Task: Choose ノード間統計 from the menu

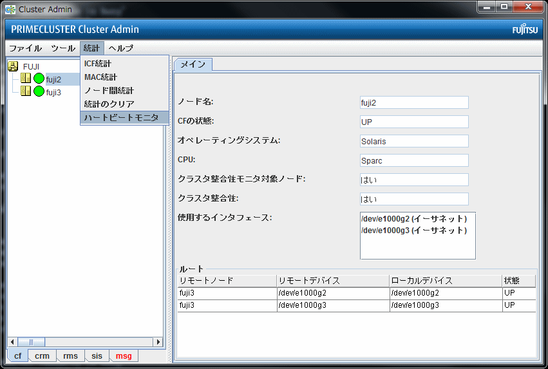Action: click(124, 91)
